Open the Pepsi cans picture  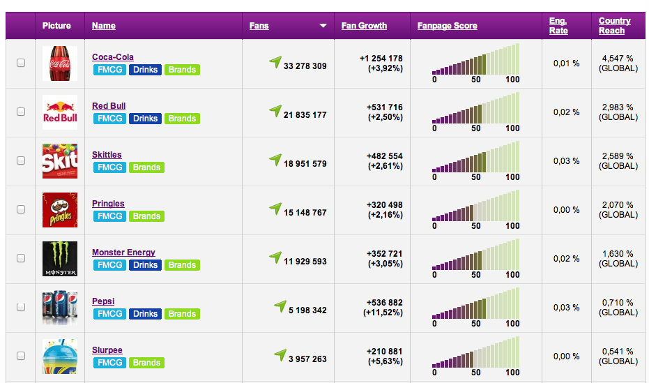pos(60,308)
